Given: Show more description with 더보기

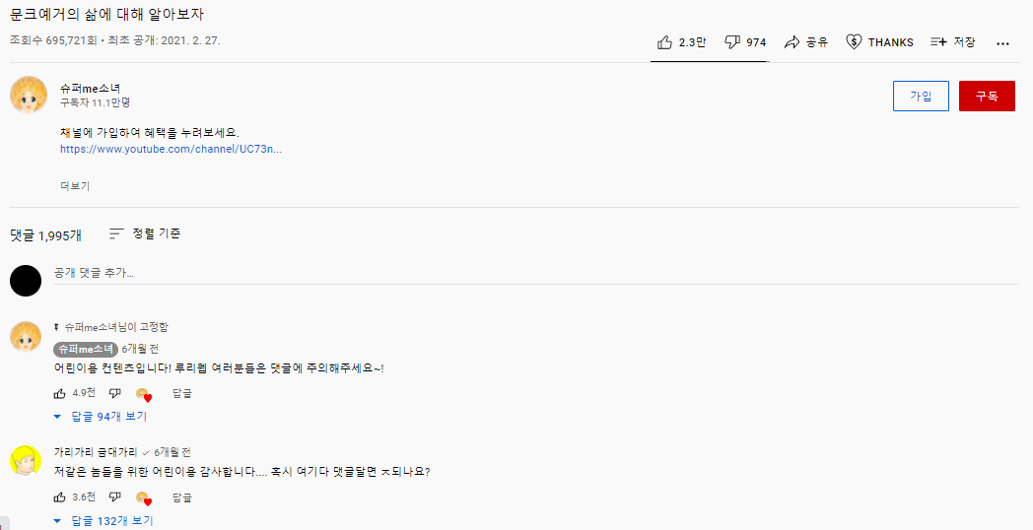Looking at the screenshot, I should pos(75,185).
